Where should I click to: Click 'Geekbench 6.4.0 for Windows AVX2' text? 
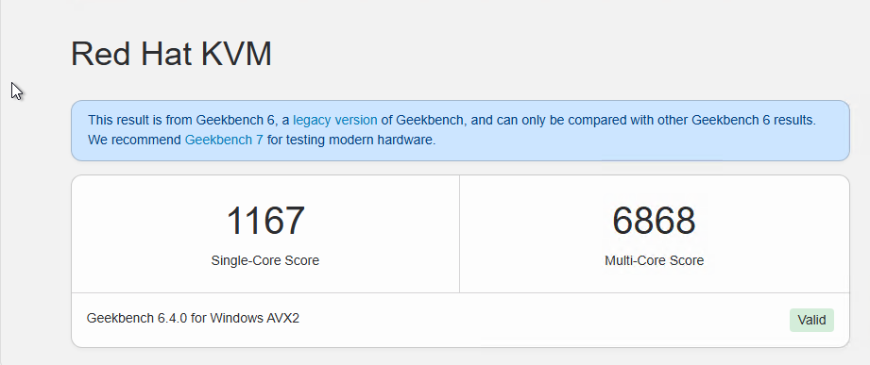[x=193, y=319]
